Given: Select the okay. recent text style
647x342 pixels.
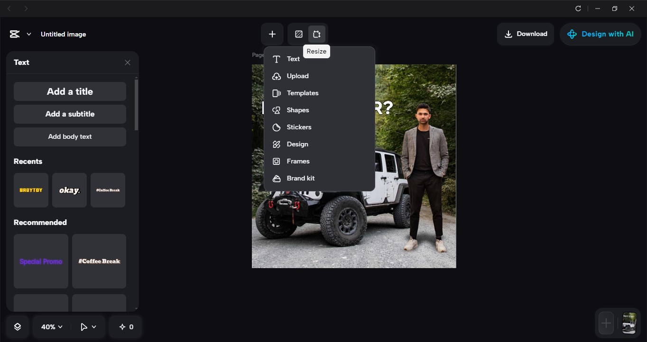Looking at the screenshot, I should pos(69,190).
